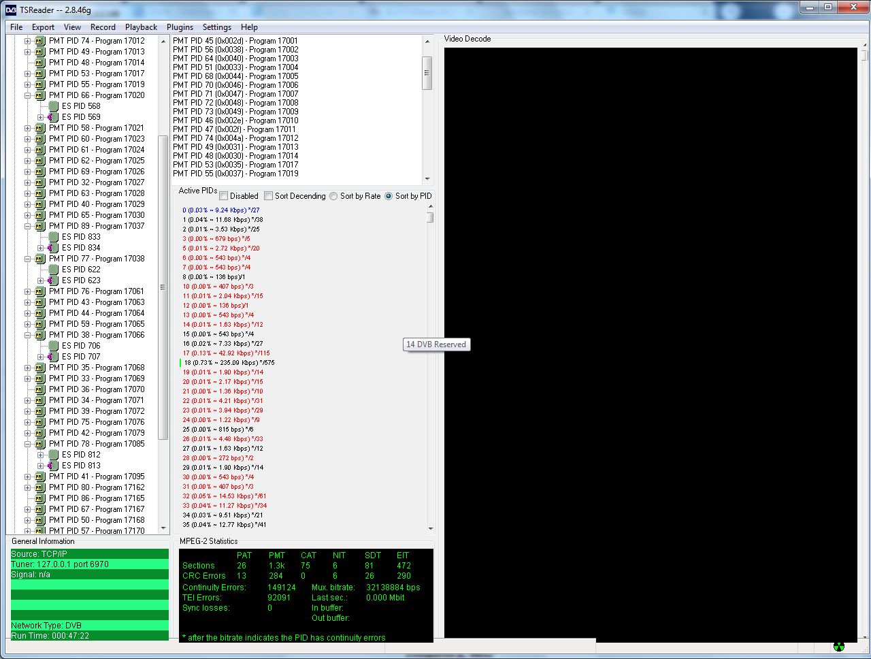The width and height of the screenshot is (871, 659).
Task: Click the PMT icon for Program 17165
Action: pos(39,498)
